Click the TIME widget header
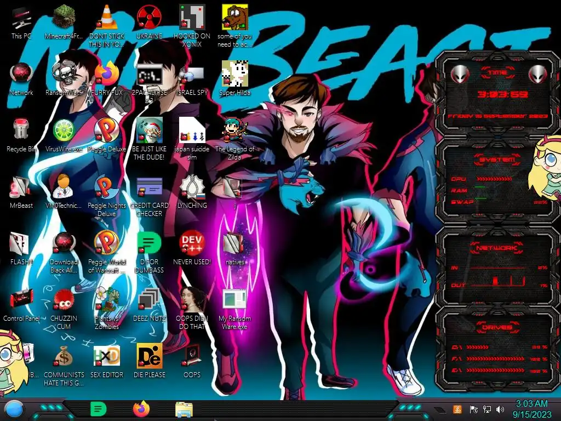The image size is (561, 421). click(497, 72)
